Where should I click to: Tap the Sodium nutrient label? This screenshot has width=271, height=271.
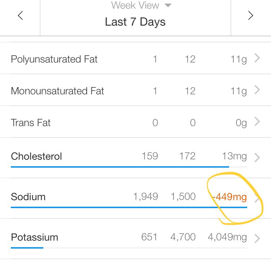coord(28,197)
